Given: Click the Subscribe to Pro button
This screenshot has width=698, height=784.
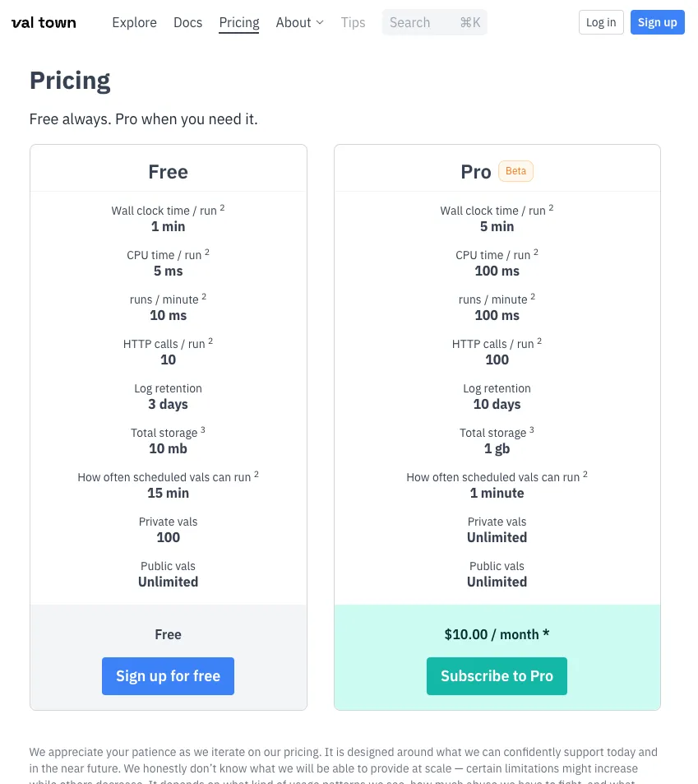Looking at the screenshot, I should coord(497,676).
